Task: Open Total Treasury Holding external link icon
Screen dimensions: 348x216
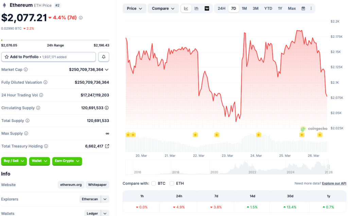Action: click(x=107, y=146)
